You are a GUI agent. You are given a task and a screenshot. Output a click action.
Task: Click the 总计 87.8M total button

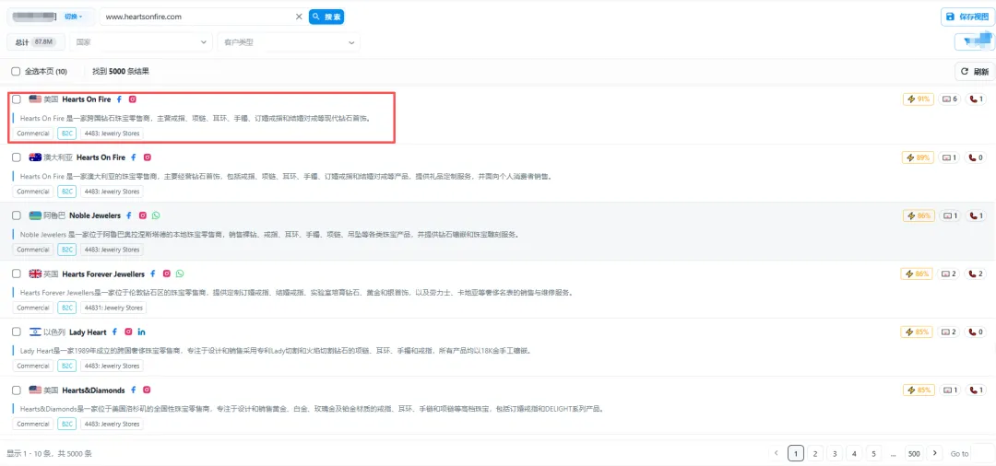[x=36, y=42]
